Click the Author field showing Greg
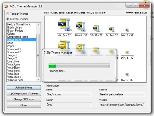Viewport: 154px width, 116px height. click(x=69, y=105)
